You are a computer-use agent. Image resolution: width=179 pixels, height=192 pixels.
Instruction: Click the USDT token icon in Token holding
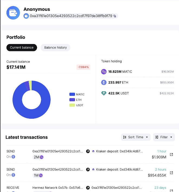tap(104, 93)
